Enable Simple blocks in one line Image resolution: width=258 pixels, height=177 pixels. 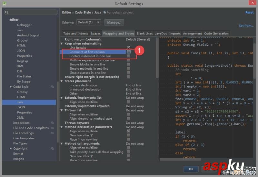tap(128, 64)
